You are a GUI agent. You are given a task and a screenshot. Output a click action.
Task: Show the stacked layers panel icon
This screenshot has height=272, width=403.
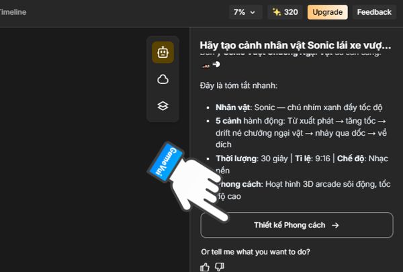click(x=163, y=106)
